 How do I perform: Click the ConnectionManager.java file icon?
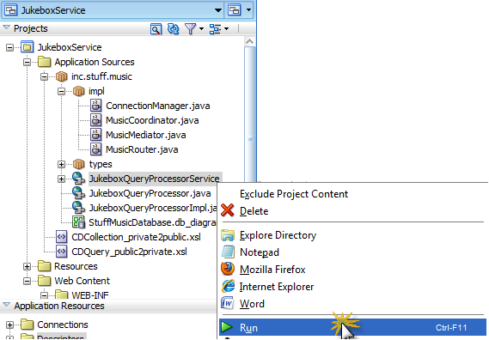click(x=96, y=106)
